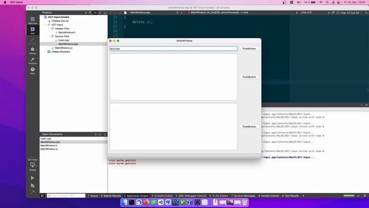Image resolution: width=369 pixels, height=208 pixels.
Task: Collapse the 027-Input [main] project node
Action: (42, 17)
